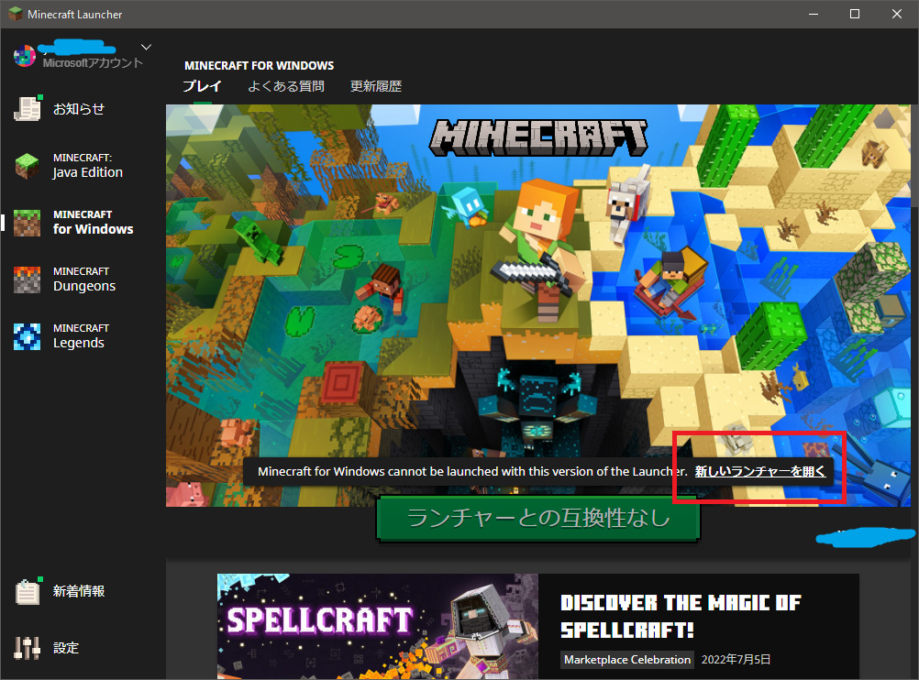
Task: Open the Spellcraft news thumbnail
Action: (377, 627)
